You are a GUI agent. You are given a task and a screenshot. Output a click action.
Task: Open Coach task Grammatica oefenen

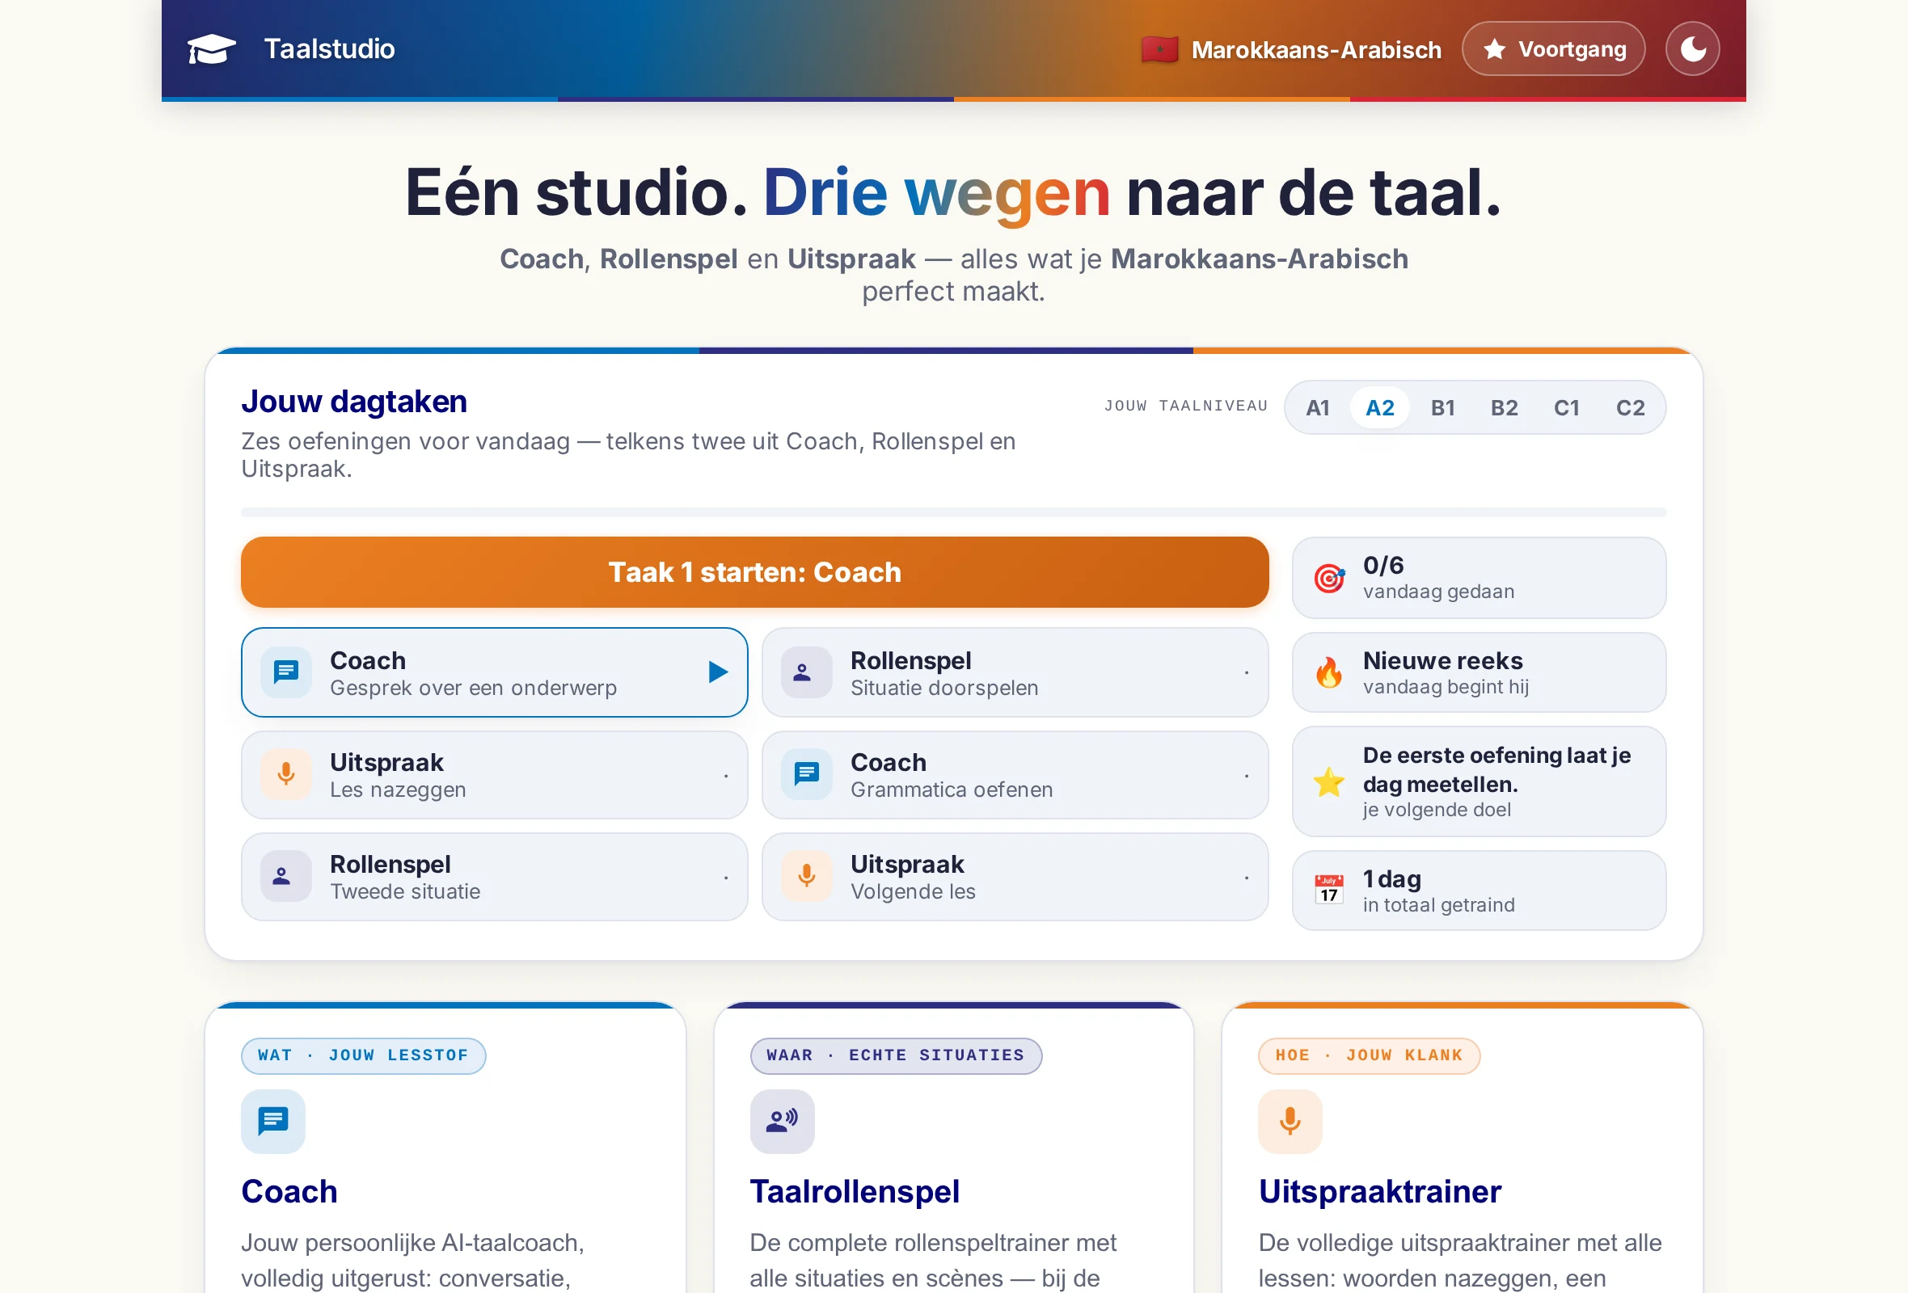click(x=1015, y=775)
